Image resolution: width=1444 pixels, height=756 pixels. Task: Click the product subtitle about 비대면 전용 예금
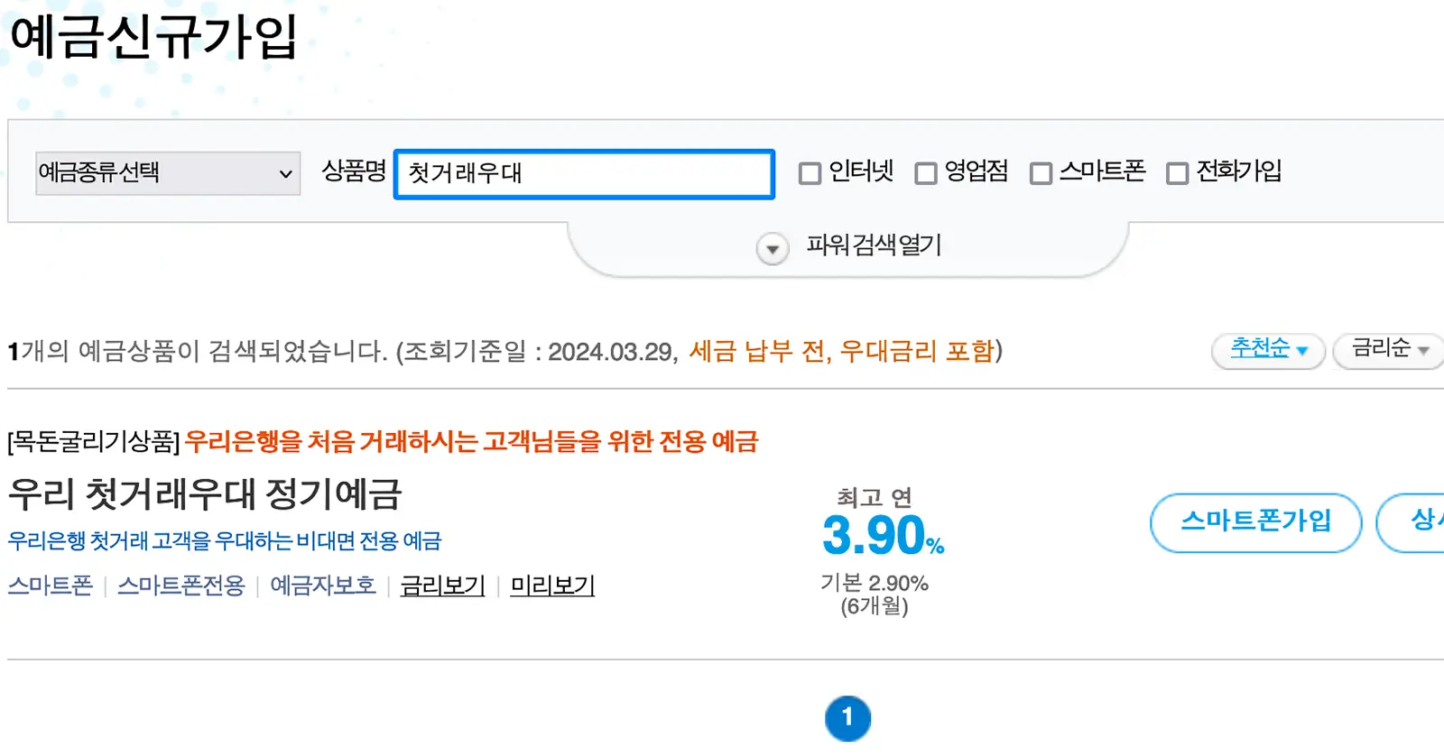point(225,540)
